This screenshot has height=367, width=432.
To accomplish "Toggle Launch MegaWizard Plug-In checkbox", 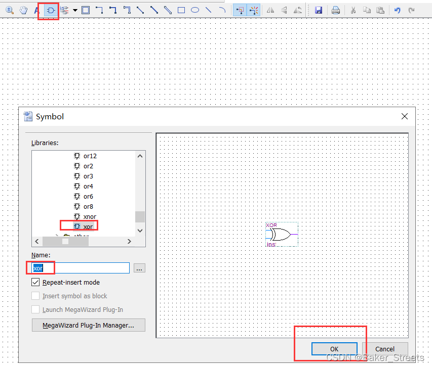I will pos(35,309).
